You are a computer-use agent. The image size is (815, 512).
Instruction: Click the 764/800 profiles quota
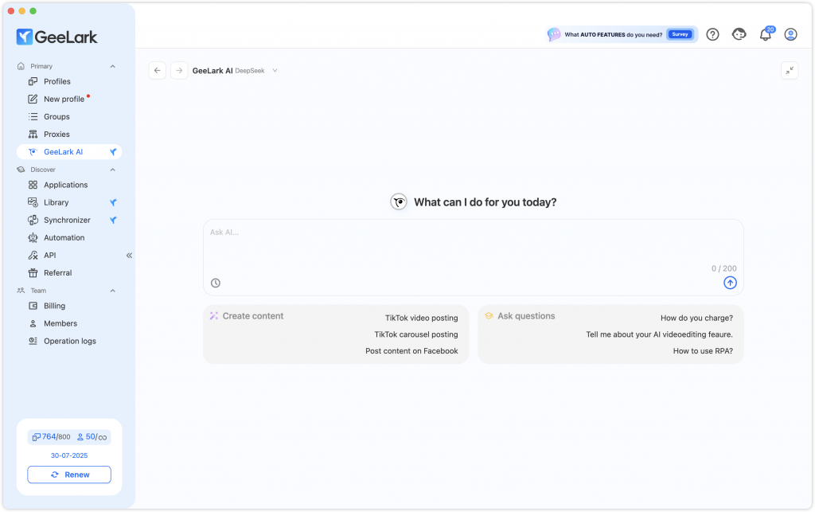tap(51, 437)
